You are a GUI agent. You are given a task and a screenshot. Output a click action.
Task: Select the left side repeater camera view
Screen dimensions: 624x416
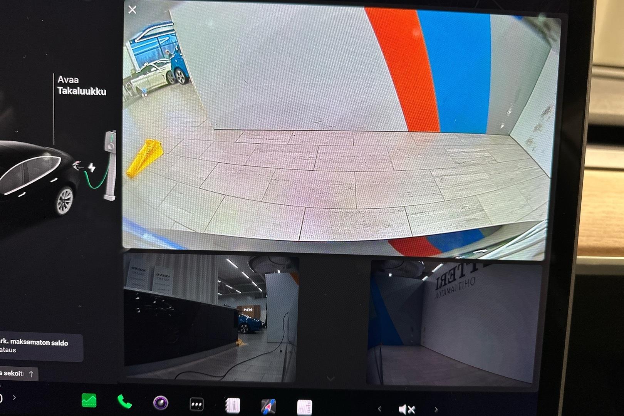pos(211,318)
